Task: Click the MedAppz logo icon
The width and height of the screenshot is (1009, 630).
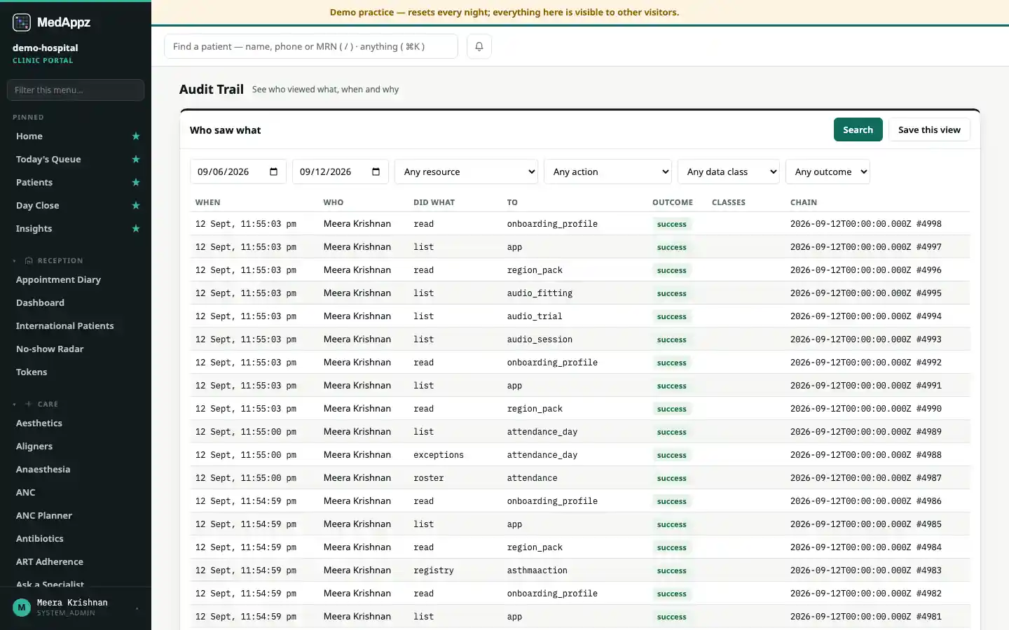Action: click(x=22, y=22)
